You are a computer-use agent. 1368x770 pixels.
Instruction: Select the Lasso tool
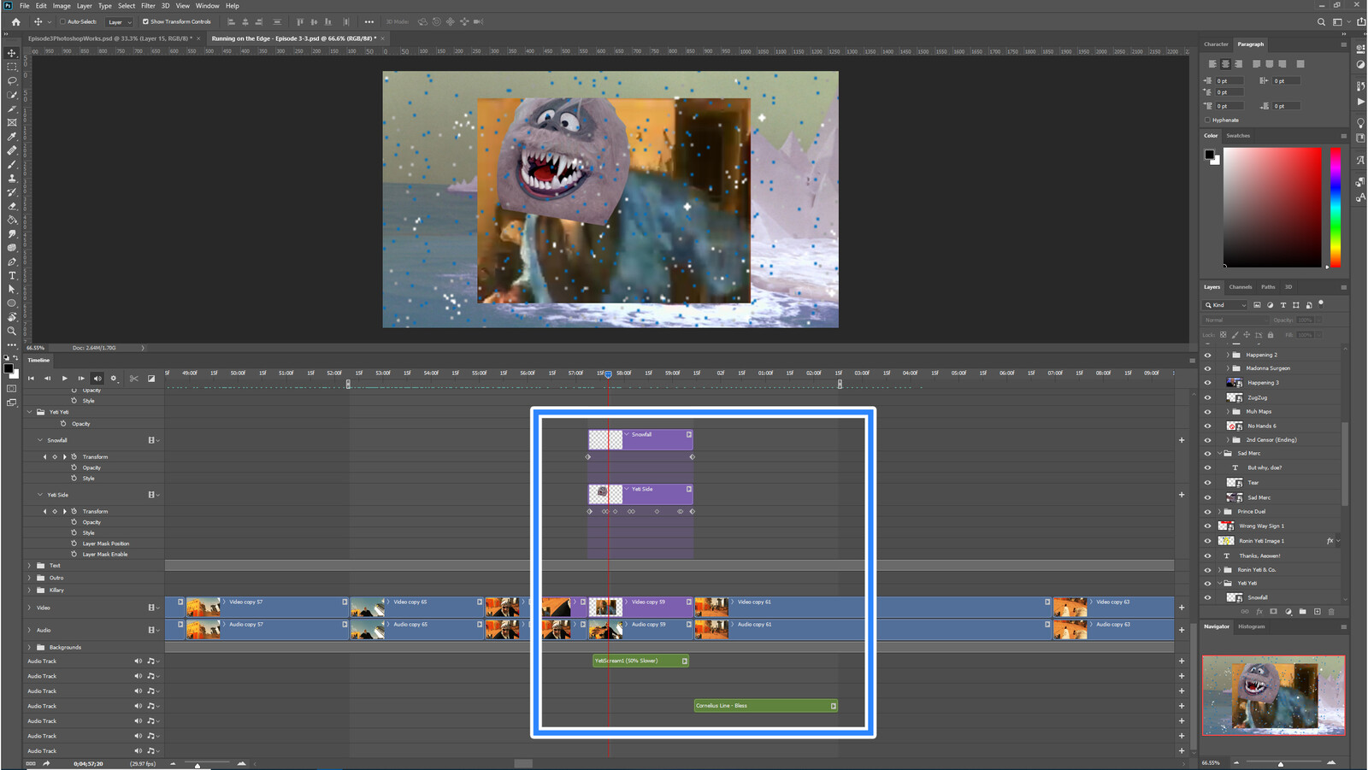[x=12, y=80]
